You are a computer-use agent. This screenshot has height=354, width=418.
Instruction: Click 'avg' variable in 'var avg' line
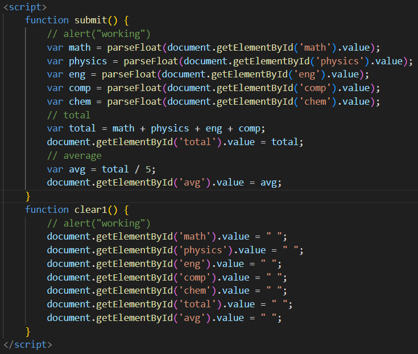pos(77,169)
